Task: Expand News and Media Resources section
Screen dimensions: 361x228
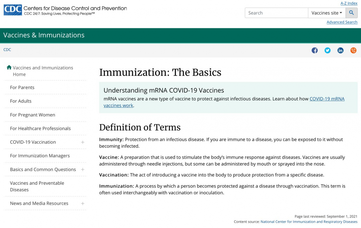Action: point(83,203)
